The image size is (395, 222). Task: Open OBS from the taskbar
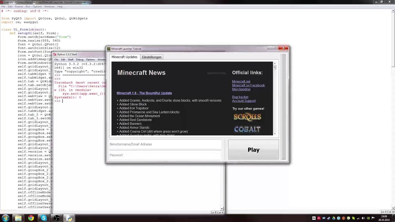tap(56, 218)
